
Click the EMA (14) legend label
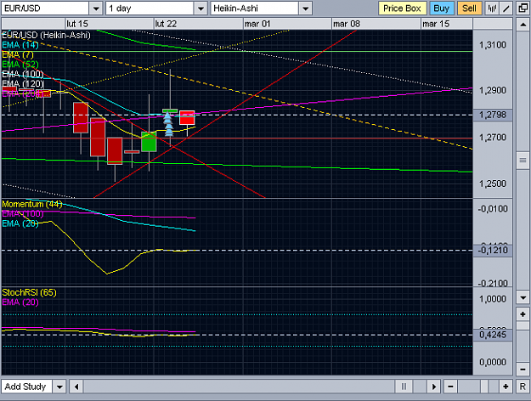[x=20, y=45]
